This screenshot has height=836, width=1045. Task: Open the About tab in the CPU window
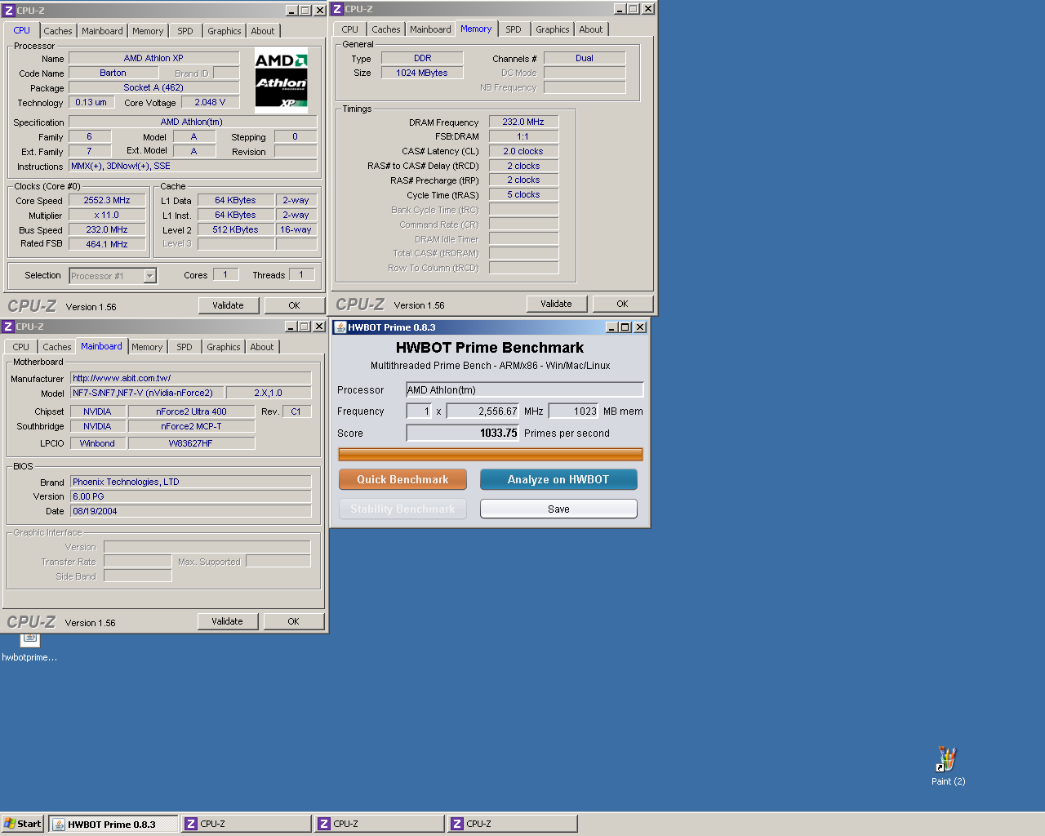point(263,31)
